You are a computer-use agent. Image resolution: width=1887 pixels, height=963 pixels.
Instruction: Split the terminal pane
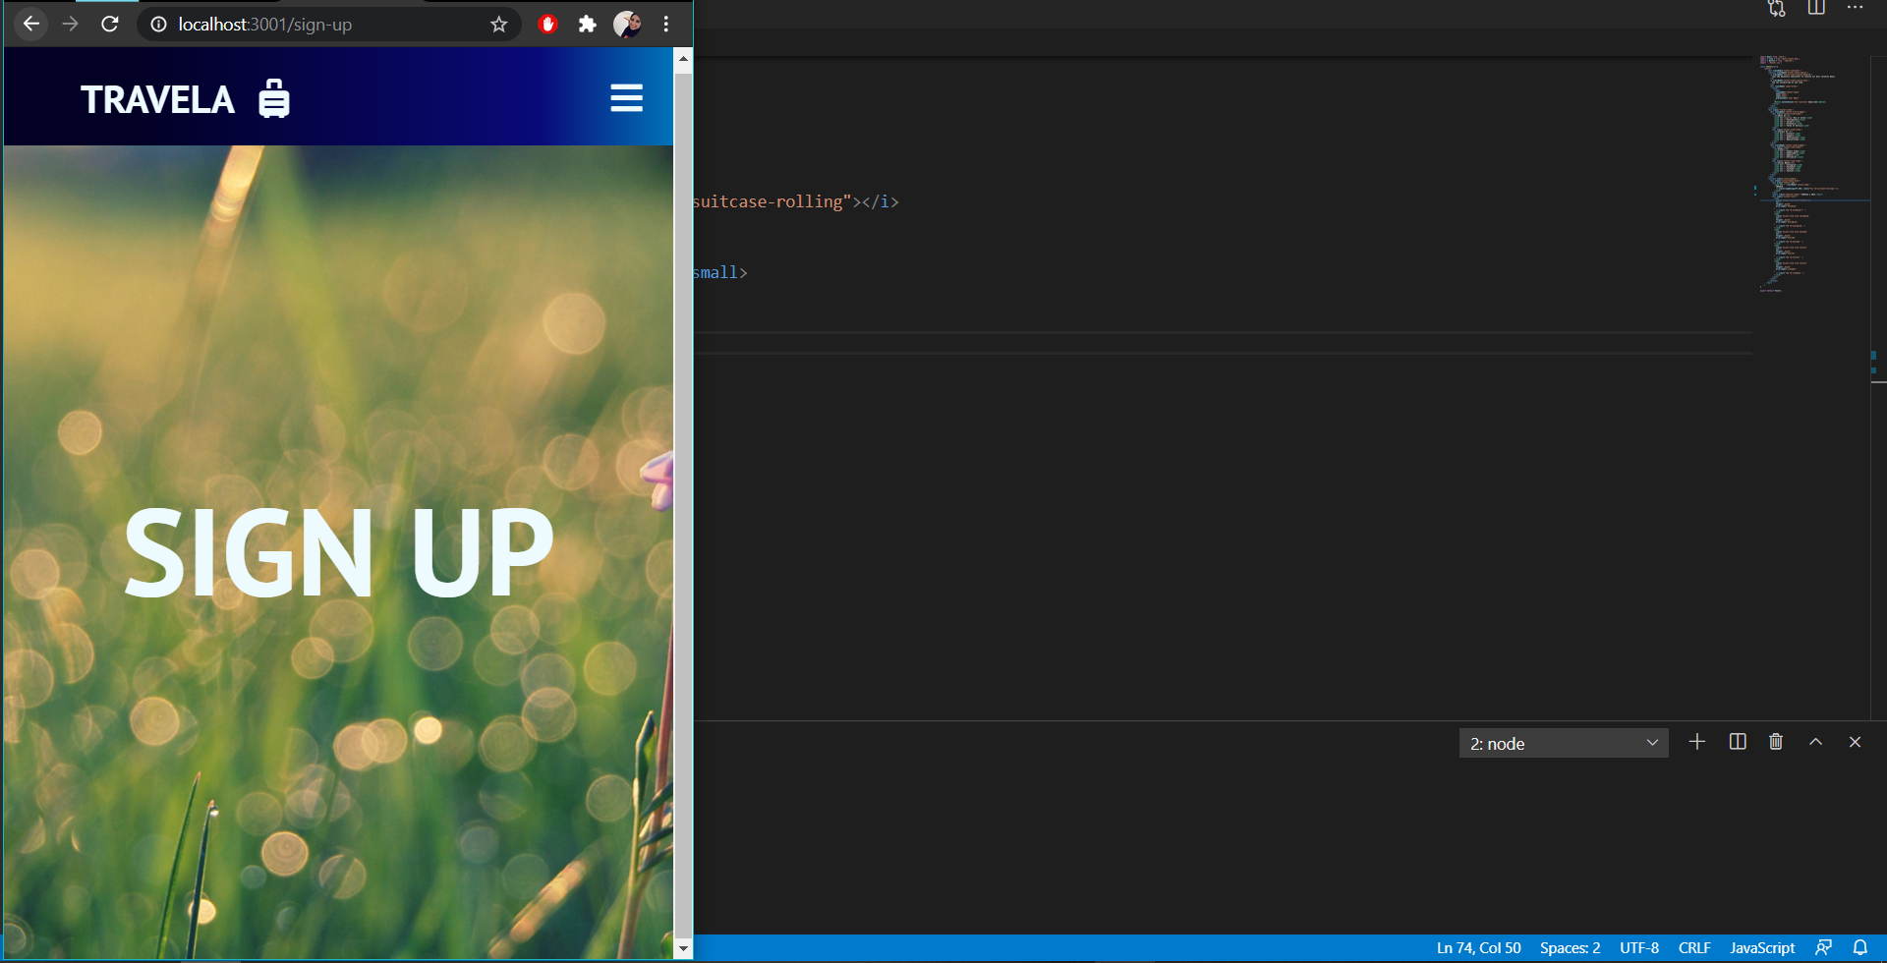click(x=1737, y=742)
